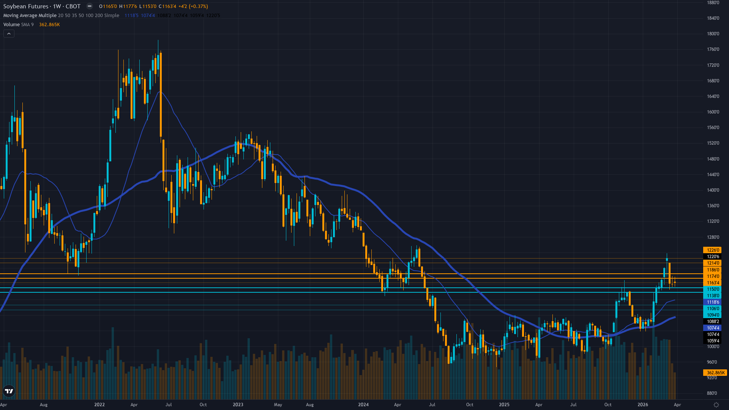Select the black 1059'4 price axis label
729x410 pixels.
point(713,341)
